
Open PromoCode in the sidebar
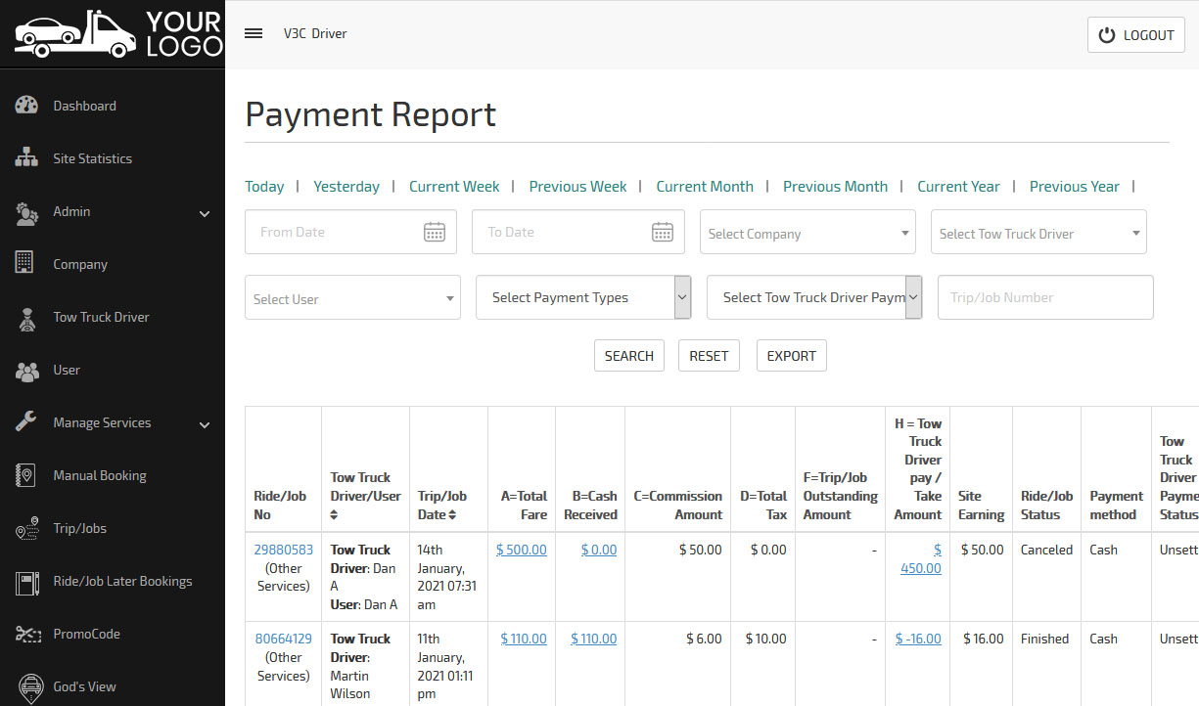tap(86, 634)
